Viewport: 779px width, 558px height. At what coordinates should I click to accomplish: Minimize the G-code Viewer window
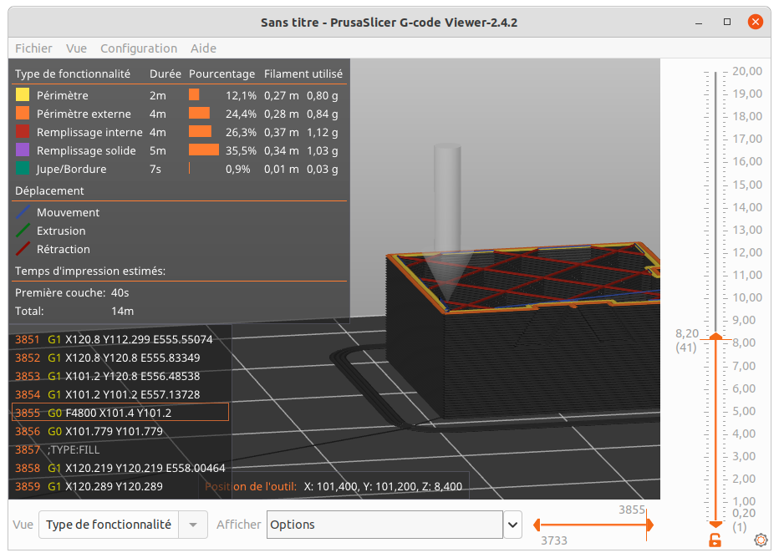pyautogui.click(x=699, y=23)
